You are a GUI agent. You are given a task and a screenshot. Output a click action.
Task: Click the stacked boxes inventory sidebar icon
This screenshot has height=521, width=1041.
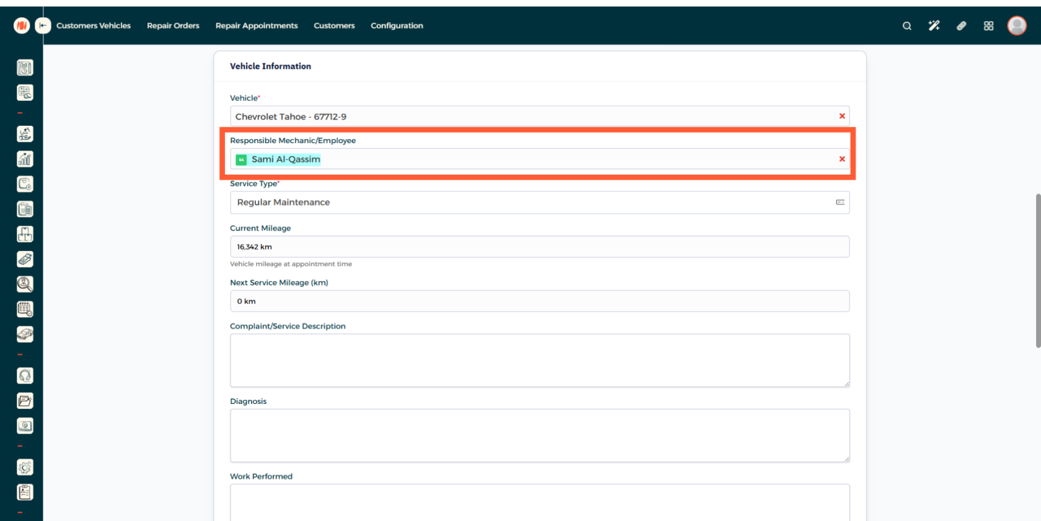pos(25,234)
